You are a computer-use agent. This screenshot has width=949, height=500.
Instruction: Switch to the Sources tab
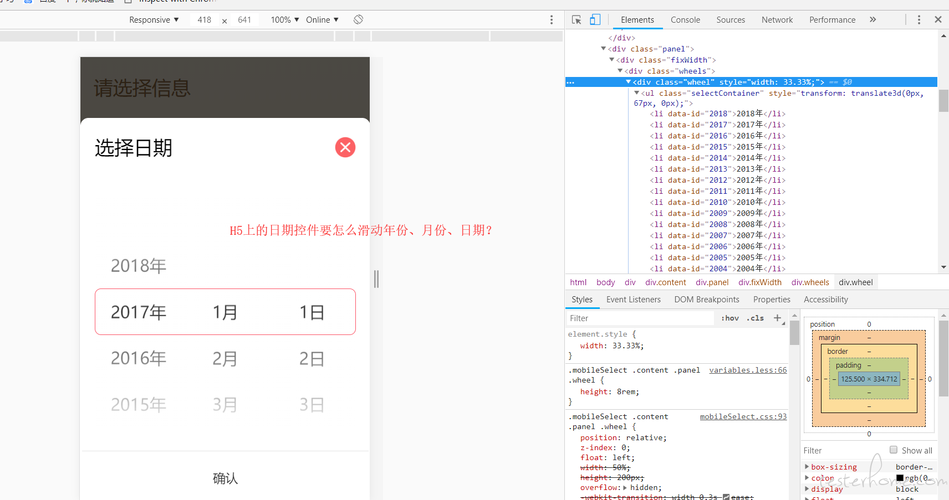pos(731,20)
